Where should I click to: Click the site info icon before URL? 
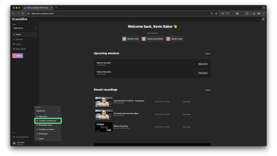29,14
